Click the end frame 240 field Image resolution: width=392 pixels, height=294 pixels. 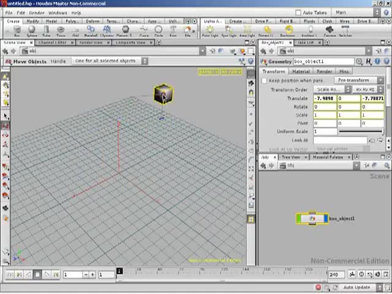pyautogui.click(x=336, y=274)
